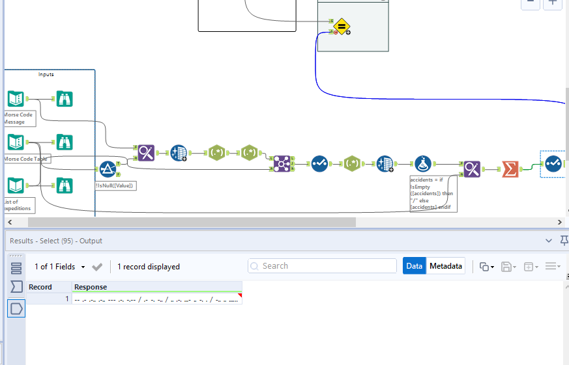This screenshot has width=569, height=365.
Task: Select the Browse tool beside List of expeditions
Action: [x=65, y=185]
